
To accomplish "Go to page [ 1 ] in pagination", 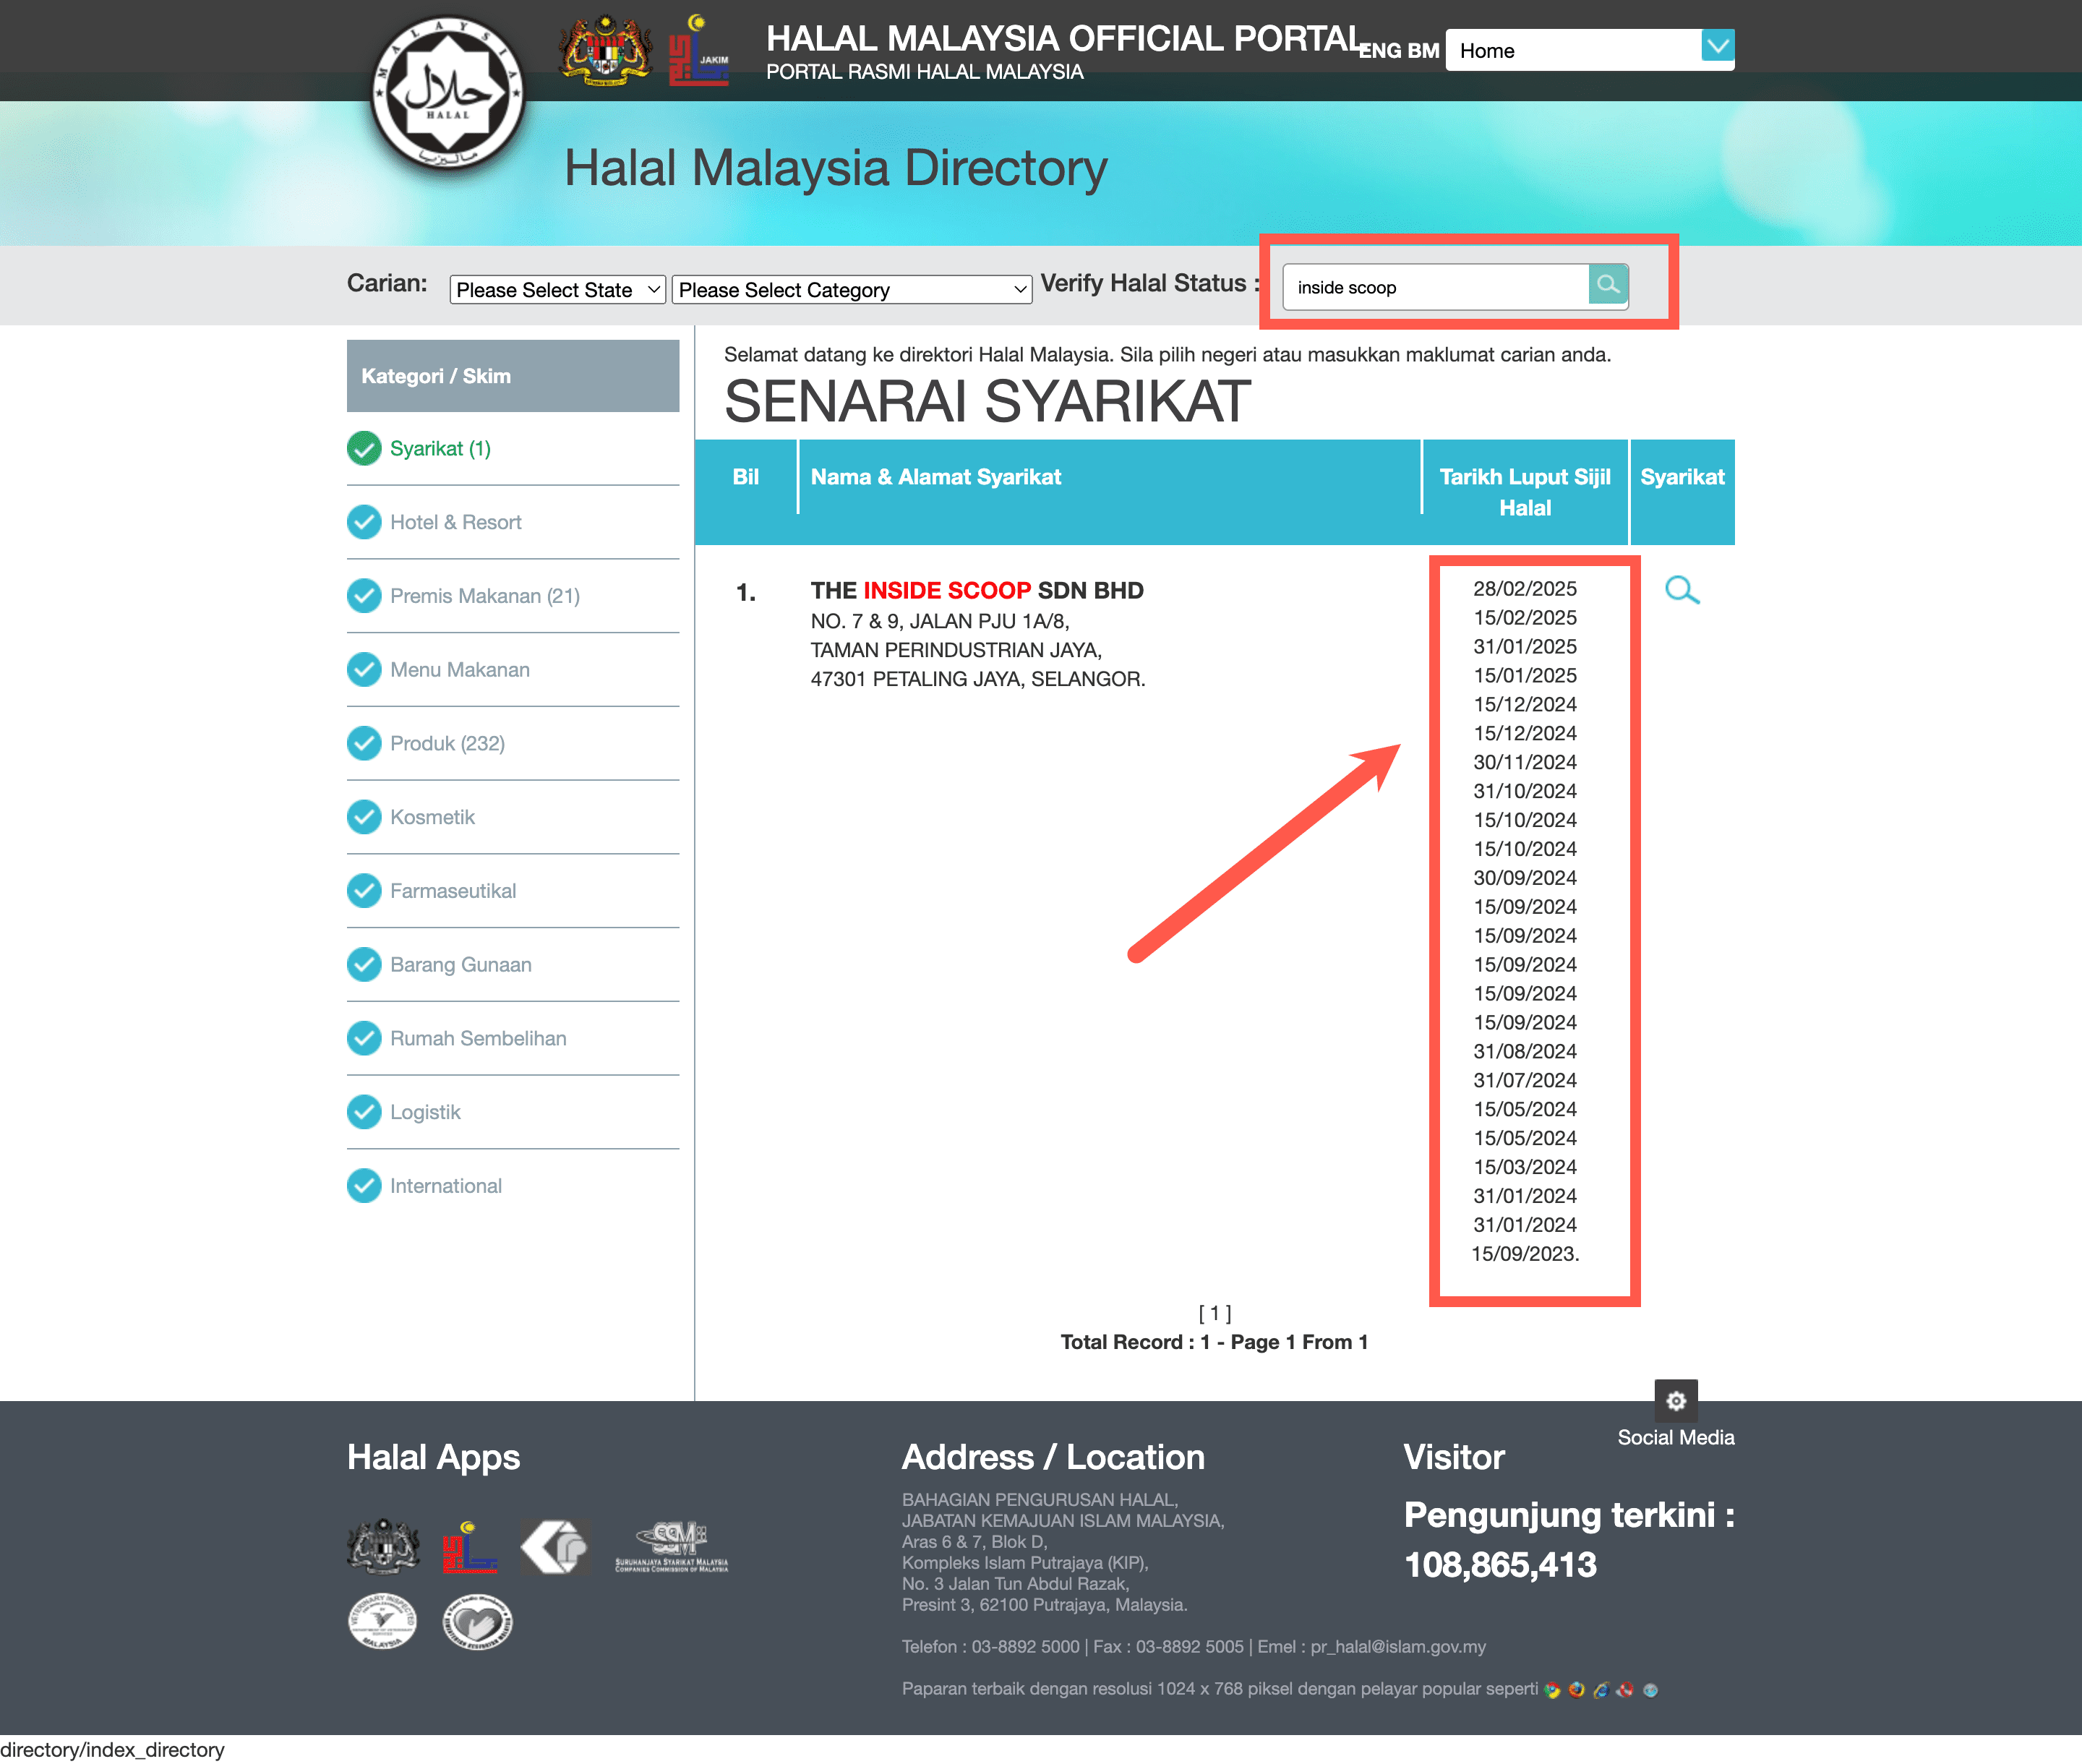I will (x=1215, y=1312).
